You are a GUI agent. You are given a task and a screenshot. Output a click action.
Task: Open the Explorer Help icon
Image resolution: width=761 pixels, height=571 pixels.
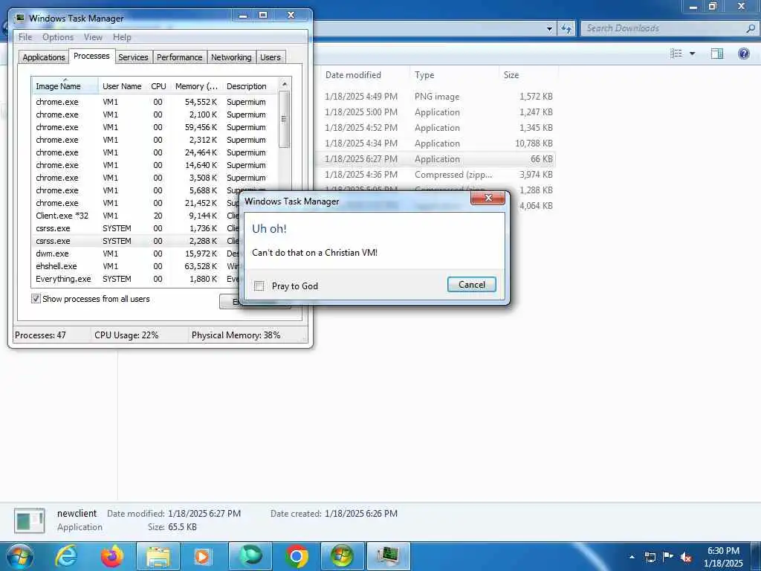(x=743, y=54)
